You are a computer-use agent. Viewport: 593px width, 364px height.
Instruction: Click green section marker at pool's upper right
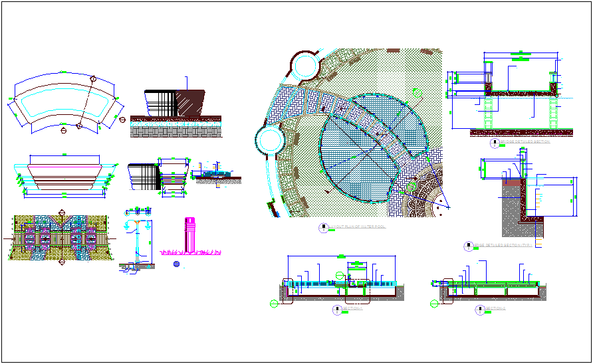click(417, 92)
